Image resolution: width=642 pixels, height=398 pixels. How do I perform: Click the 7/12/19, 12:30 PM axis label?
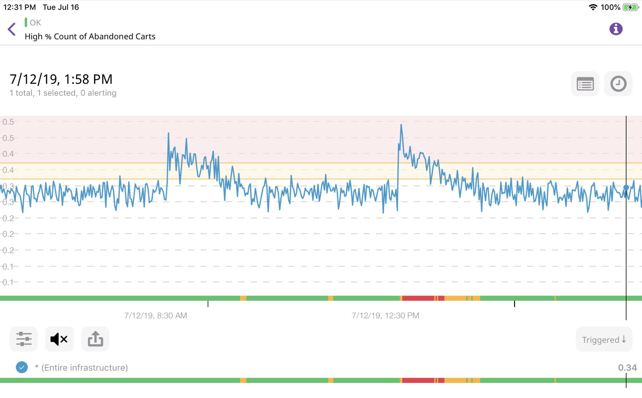pos(385,315)
